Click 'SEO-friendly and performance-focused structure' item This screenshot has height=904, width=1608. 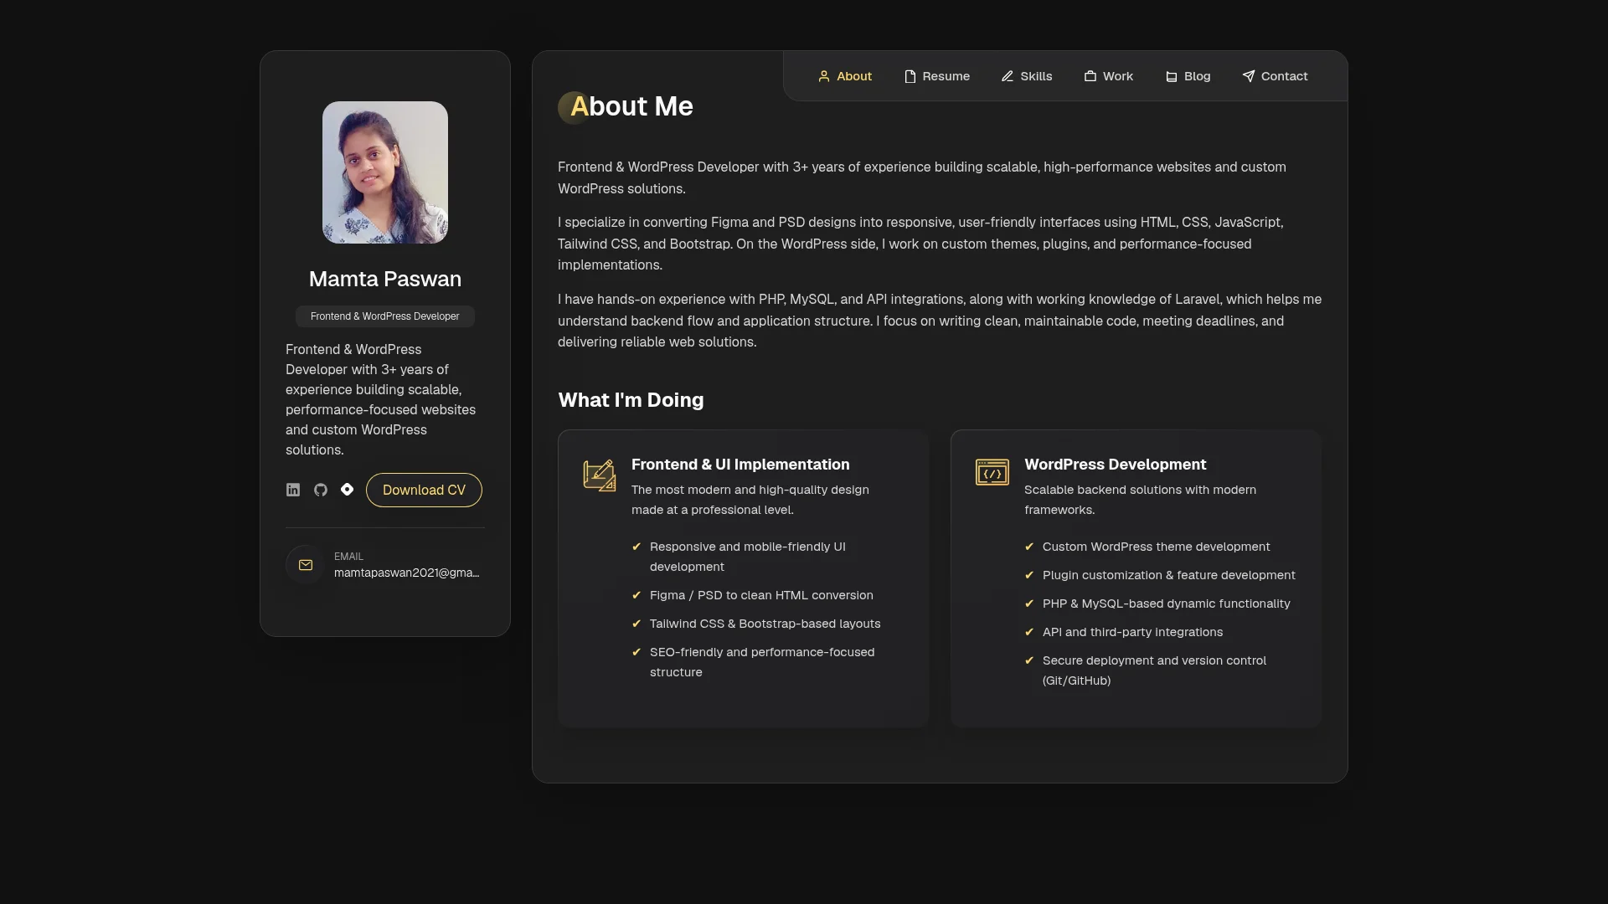coord(762,662)
